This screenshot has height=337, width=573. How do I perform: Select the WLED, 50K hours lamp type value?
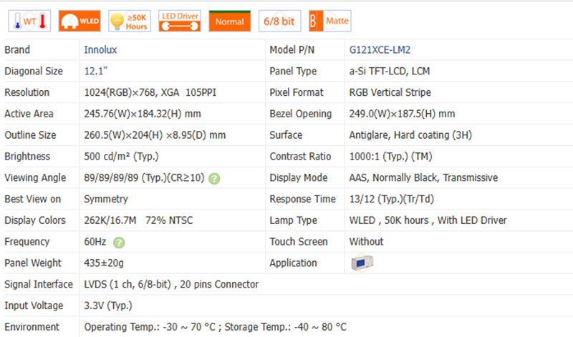coord(428,220)
